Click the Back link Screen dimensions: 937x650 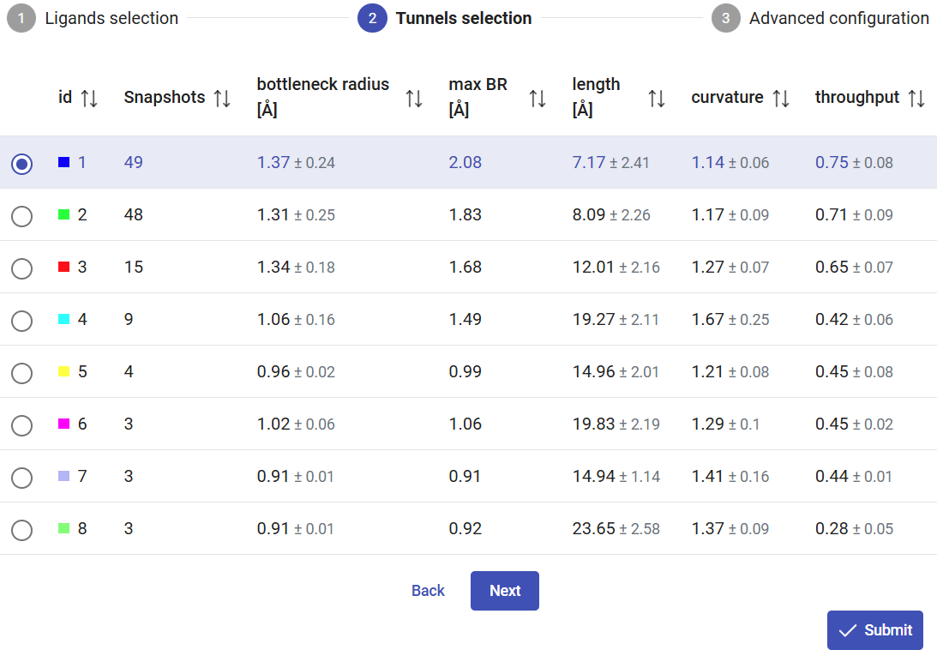click(x=428, y=591)
